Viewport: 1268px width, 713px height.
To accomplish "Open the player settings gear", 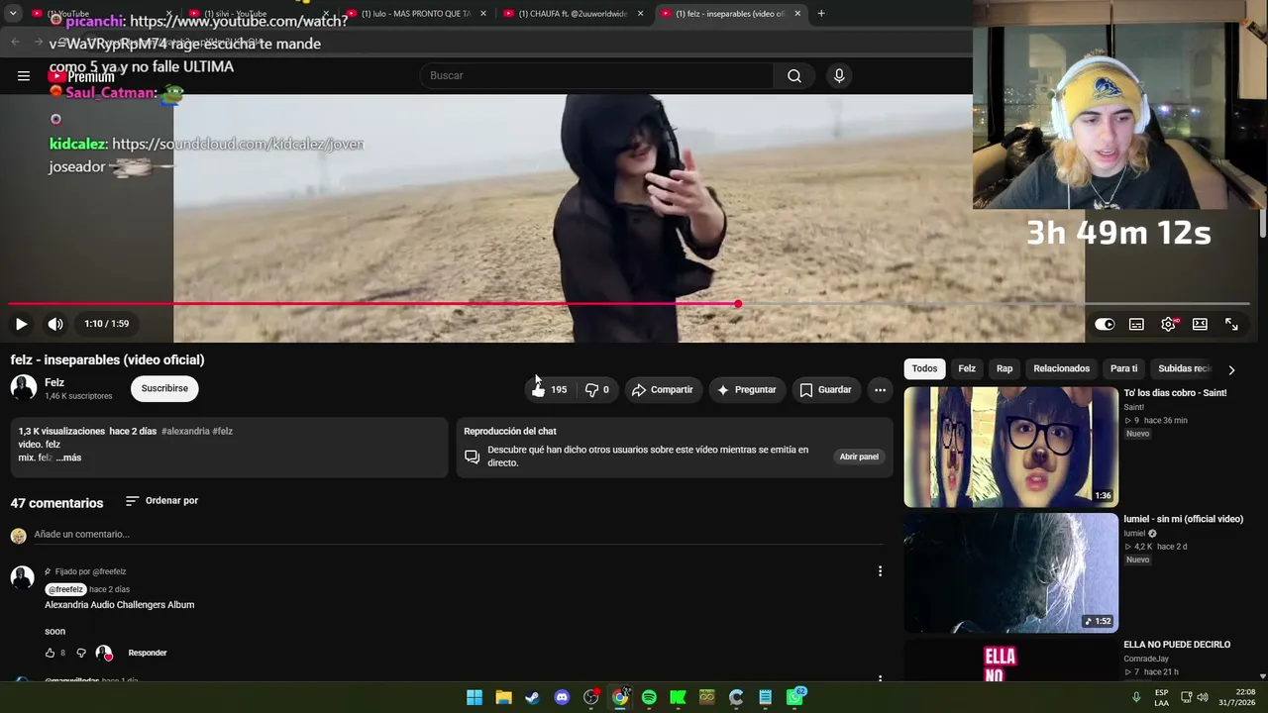I will pos(1169,324).
